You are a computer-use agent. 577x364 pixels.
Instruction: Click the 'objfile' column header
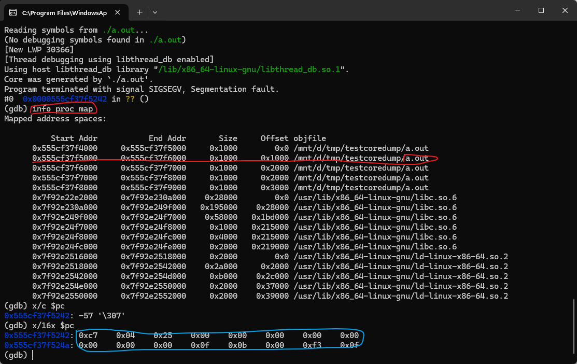click(x=309, y=138)
